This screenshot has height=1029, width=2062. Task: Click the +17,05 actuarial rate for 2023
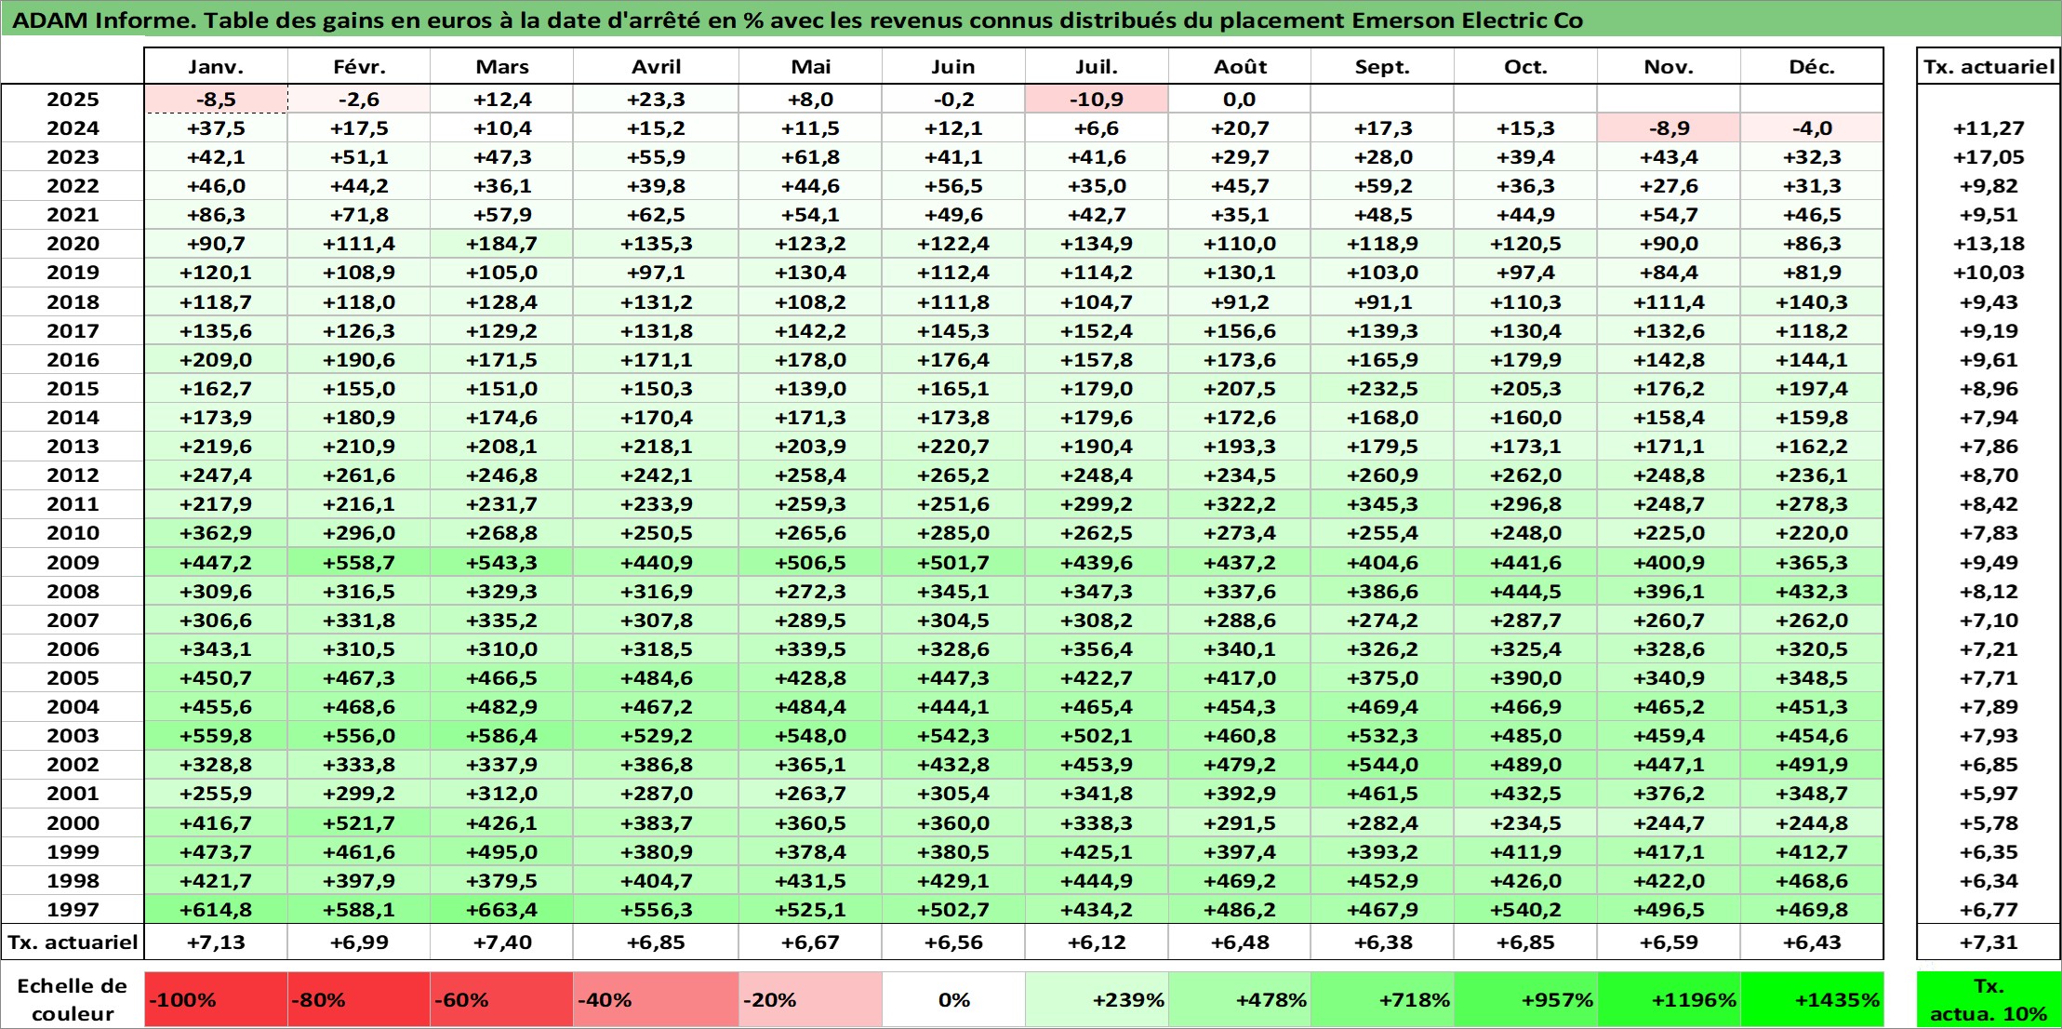pyautogui.click(x=1989, y=157)
